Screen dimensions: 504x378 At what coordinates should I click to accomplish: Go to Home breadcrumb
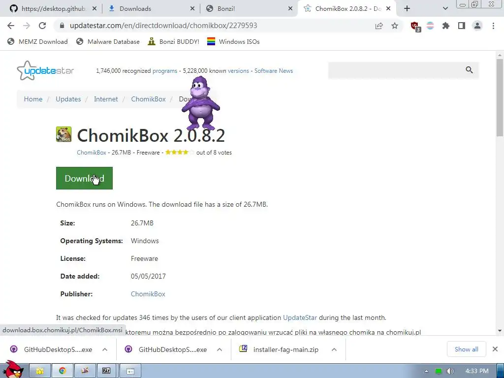pyautogui.click(x=33, y=99)
